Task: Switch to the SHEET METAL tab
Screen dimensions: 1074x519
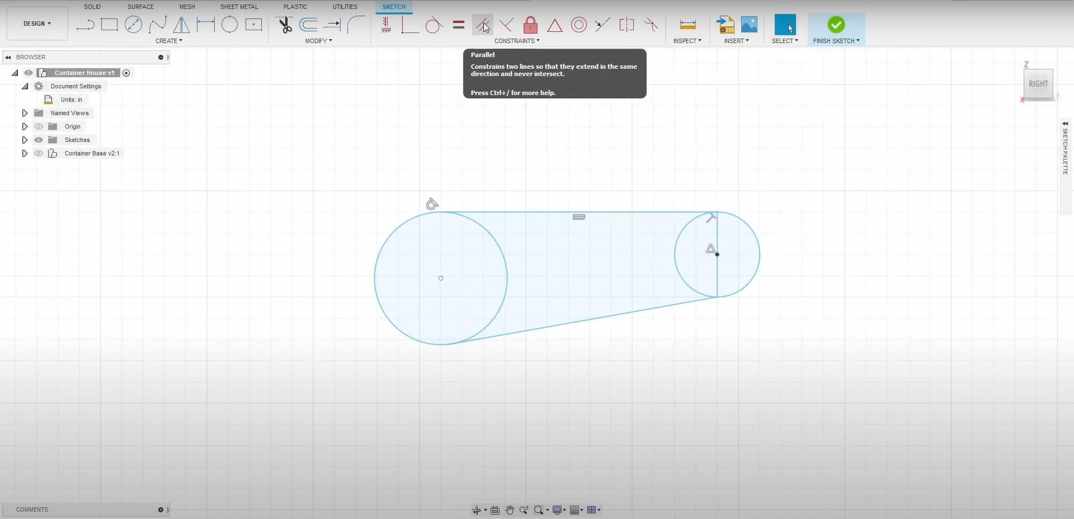Action: click(x=239, y=7)
